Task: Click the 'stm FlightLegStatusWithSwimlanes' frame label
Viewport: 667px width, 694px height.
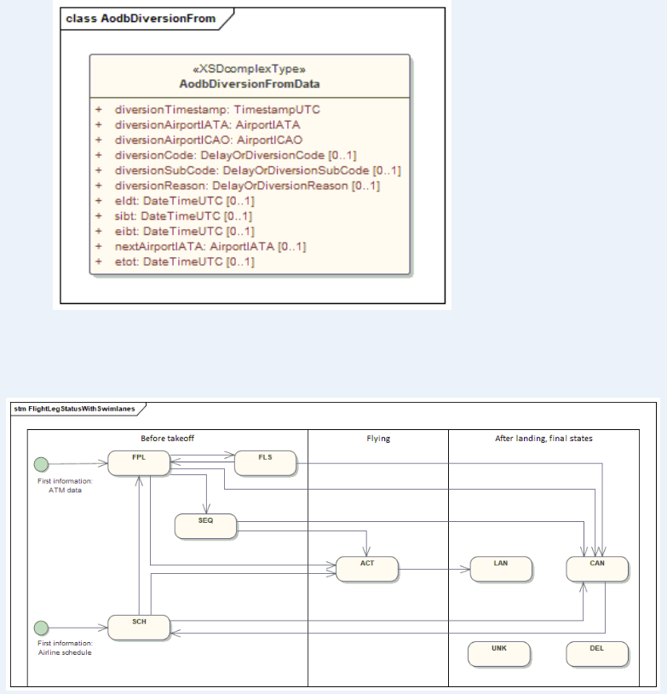Action: coord(77,409)
